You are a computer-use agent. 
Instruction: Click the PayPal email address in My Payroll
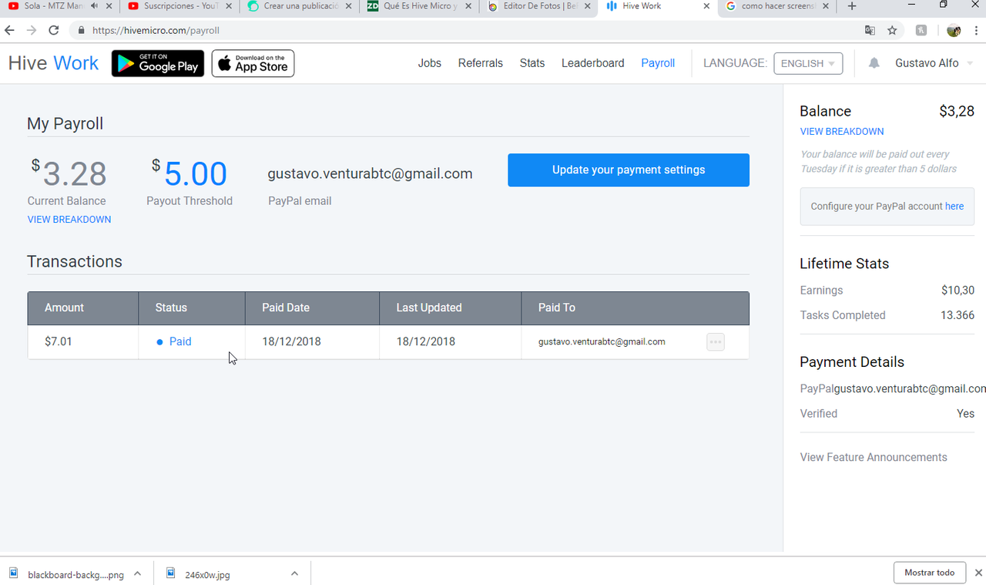[x=370, y=174]
